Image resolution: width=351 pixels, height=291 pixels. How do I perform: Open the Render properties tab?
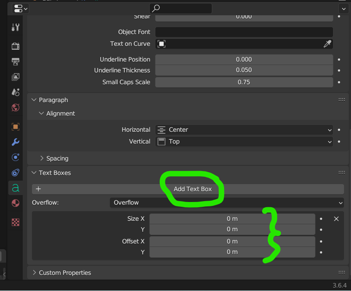point(15,46)
